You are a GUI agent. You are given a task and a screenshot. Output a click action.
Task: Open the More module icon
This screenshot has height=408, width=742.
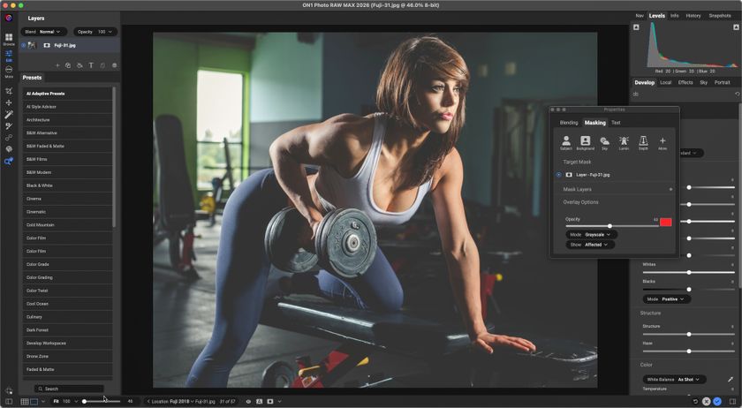(x=9, y=72)
